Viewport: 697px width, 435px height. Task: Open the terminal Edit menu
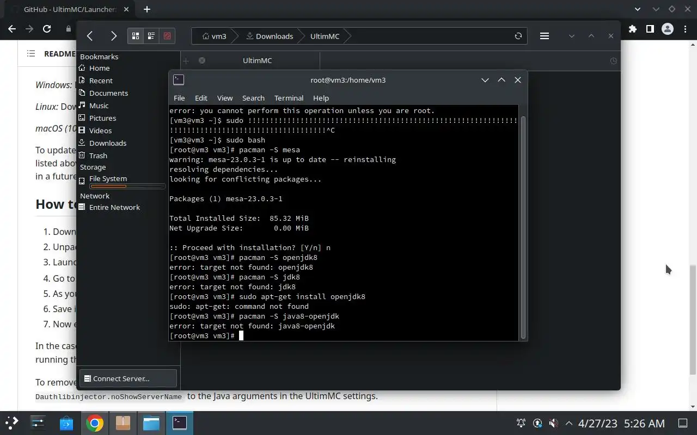pos(201,98)
